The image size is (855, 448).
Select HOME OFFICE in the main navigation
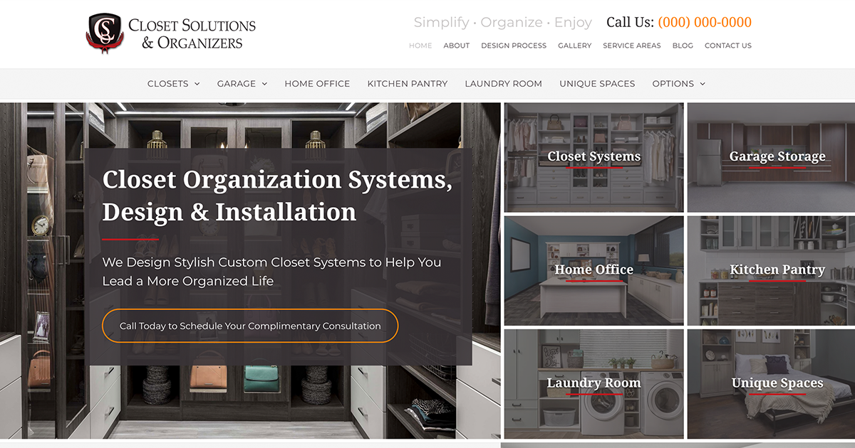point(317,83)
